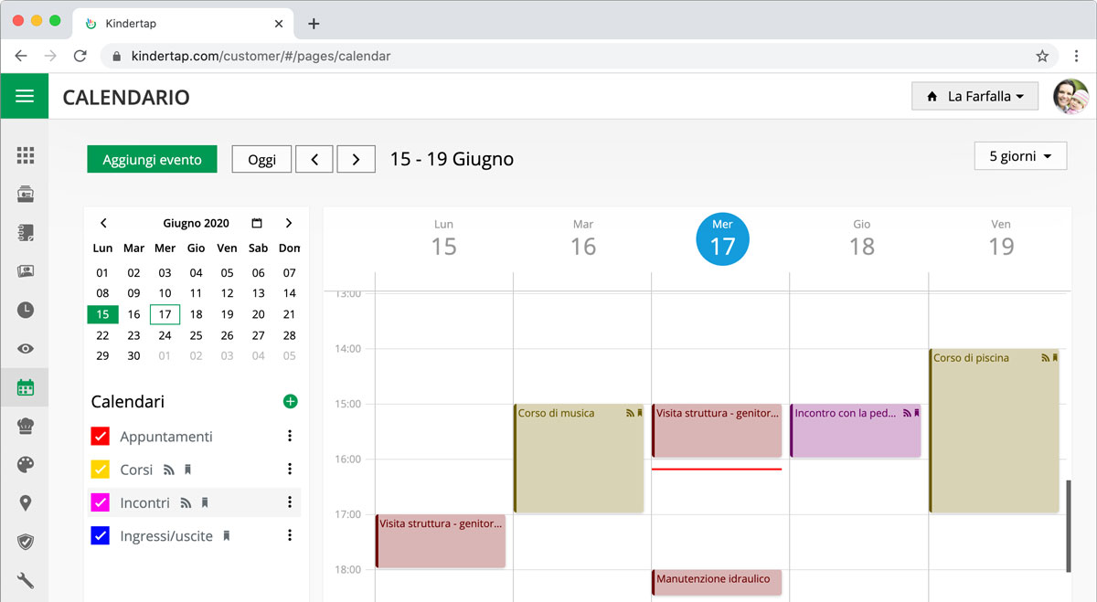The width and height of the screenshot is (1097, 602).
Task: Select the calendar icon in the sidebar
Action: [x=25, y=386]
